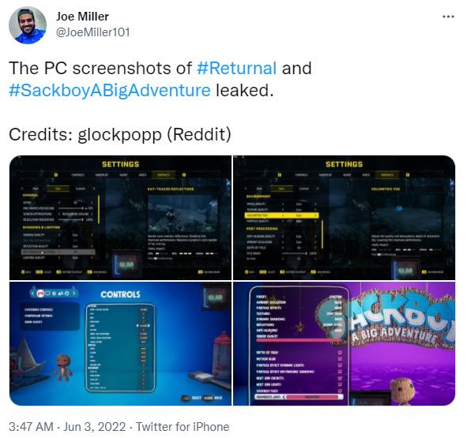Image resolution: width=467 pixels, height=438 pixels.
Task: Click the right arrow in Sackboy settings icon bar
Action: 73,294
